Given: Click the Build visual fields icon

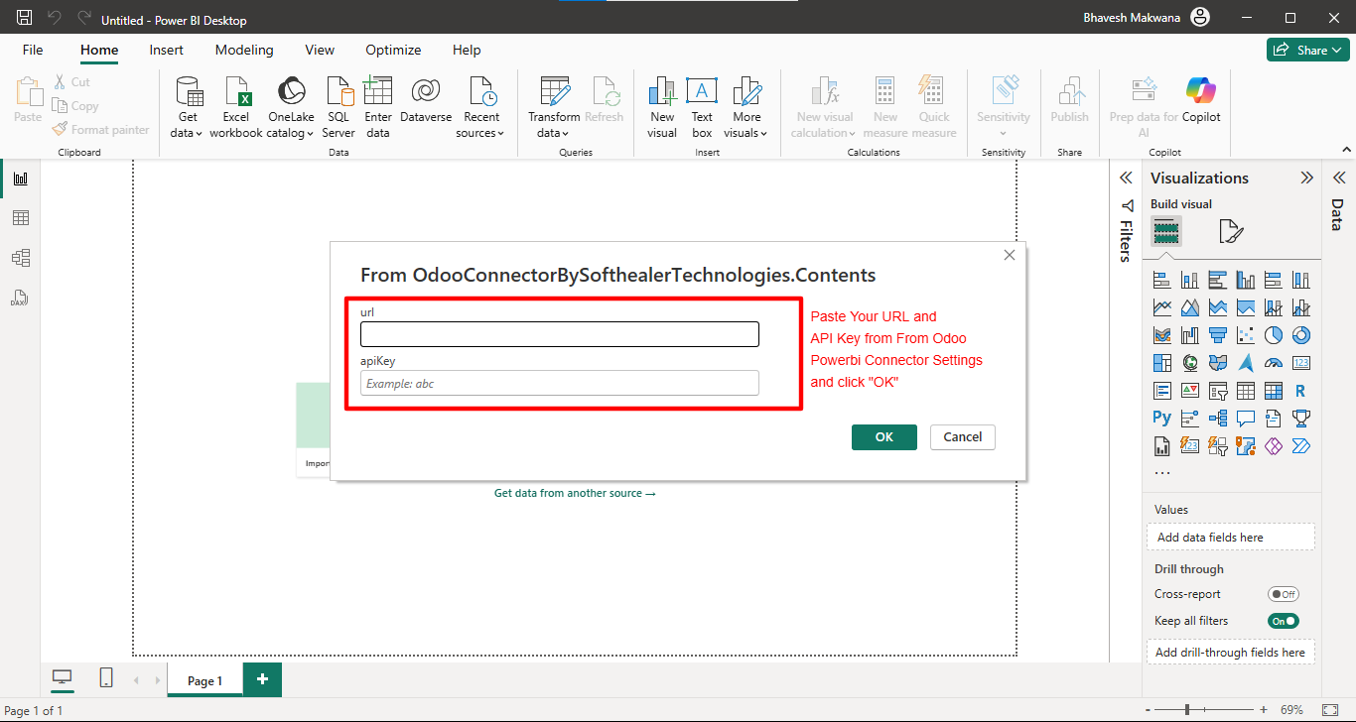Looking at the screenshot, I should click(1166, 232).
